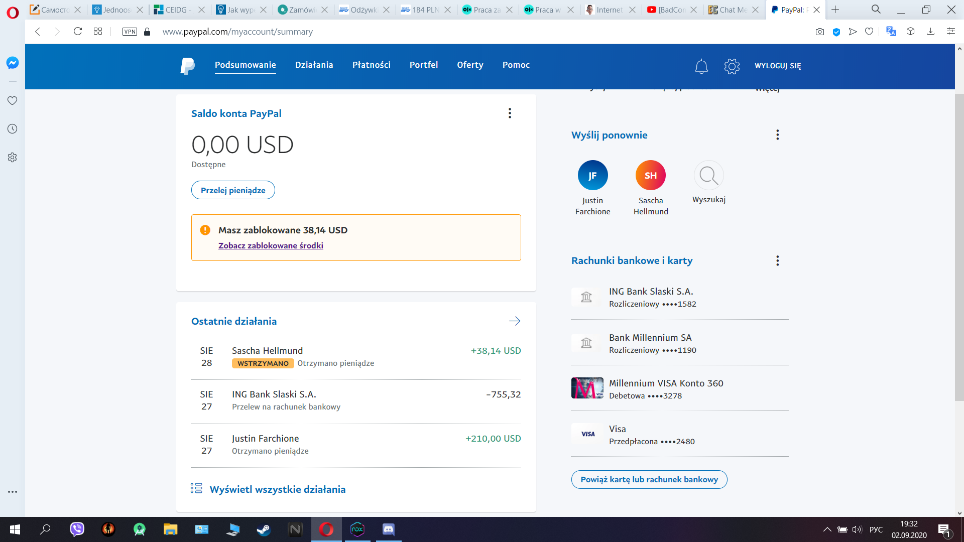Click the Przelej pieniądze button
964x542 pixels.
[233, 190]
